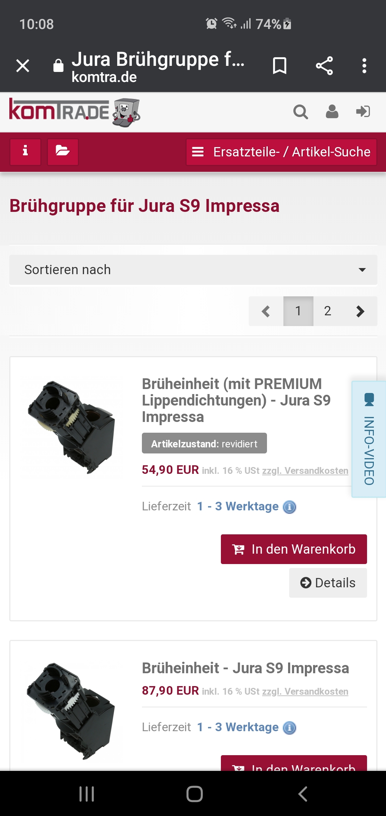The height and width of the screenshot is (816, 386).
Task: Click the login arrow icon
Action: tap(363, 112)
